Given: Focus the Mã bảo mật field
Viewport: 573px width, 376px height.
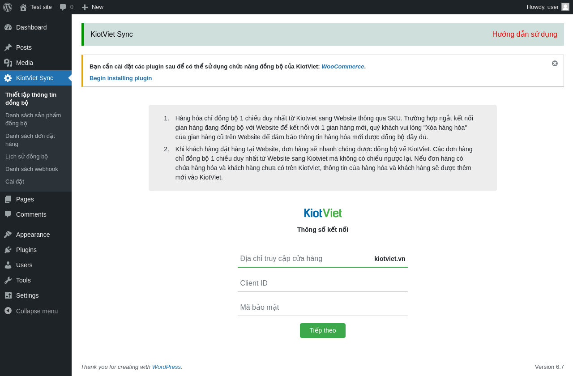Looking at the screenshot, I should (322, 308).
